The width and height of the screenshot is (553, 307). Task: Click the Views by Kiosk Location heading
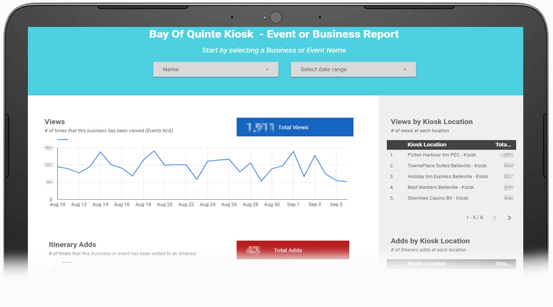(432, 122)
